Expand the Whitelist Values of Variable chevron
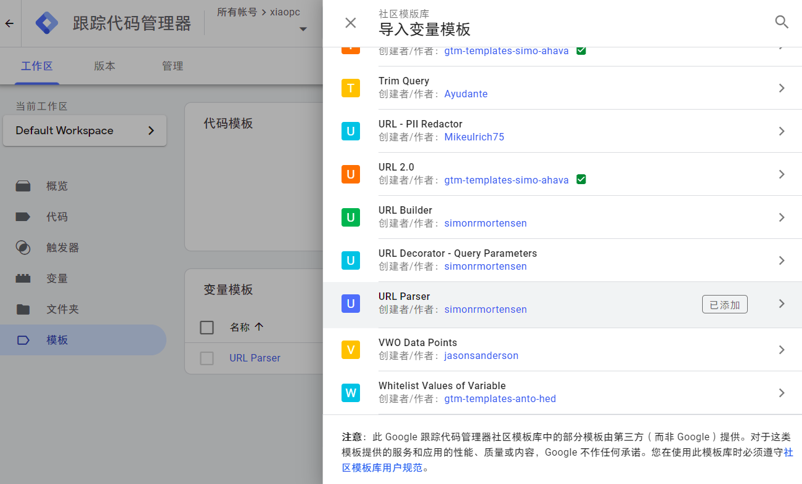The image size is (802, 484). 782,393
